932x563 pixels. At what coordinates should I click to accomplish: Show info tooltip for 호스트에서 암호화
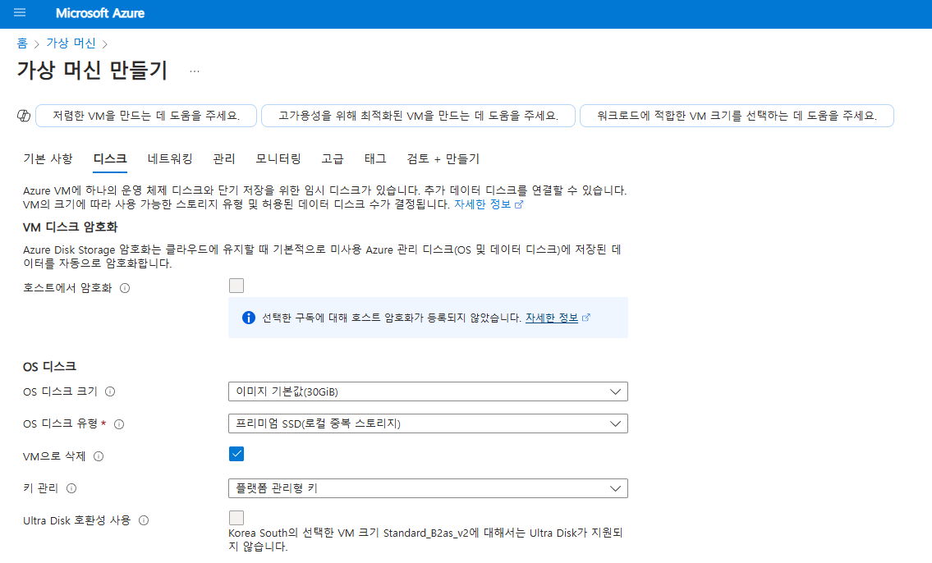[x=125, y=288]
